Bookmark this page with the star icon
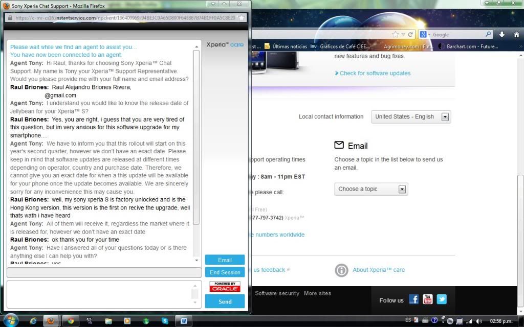 click(396, 35)
